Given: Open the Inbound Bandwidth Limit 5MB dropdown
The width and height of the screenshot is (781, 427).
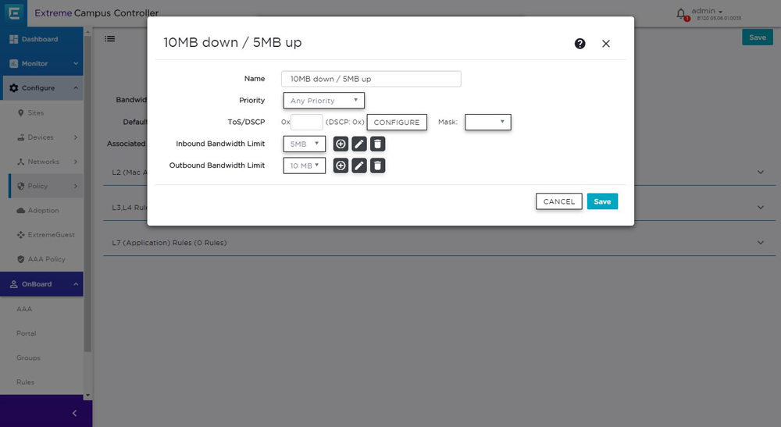Looking at the screenshot, I should click(304, 144).
